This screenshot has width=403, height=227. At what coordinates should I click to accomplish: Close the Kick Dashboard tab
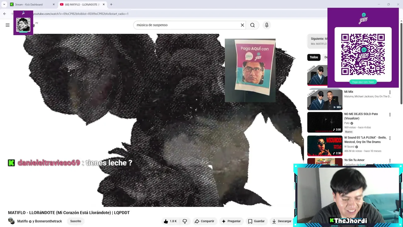pos(54,4)
